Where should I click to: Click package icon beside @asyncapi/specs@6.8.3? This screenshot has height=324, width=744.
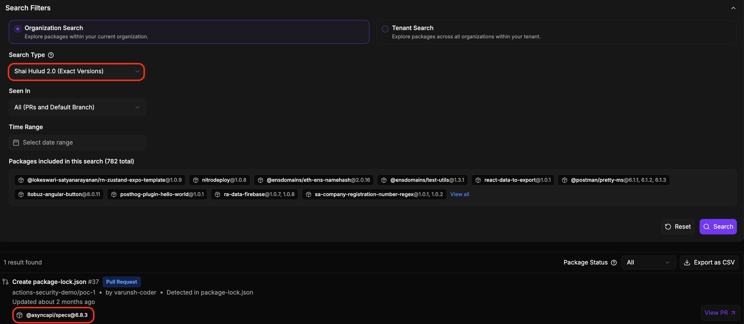pyautogui.click(x=19, y=315)
